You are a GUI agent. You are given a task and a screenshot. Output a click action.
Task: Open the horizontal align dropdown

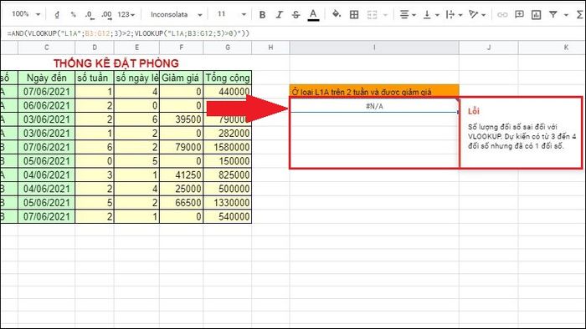(408, 14)
